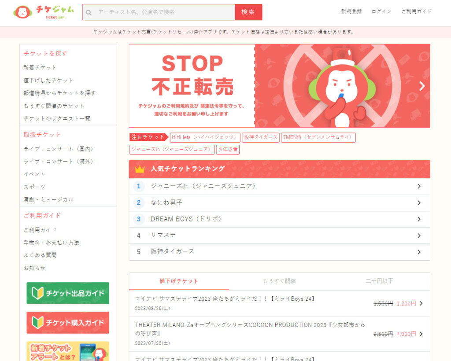
Task: Open the rank 3 badge for DREAM BOYS
Action: (x=139, y=219)
